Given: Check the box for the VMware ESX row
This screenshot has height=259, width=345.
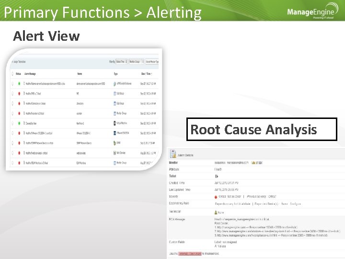Looking at the screenshot, I should (12, 133).
